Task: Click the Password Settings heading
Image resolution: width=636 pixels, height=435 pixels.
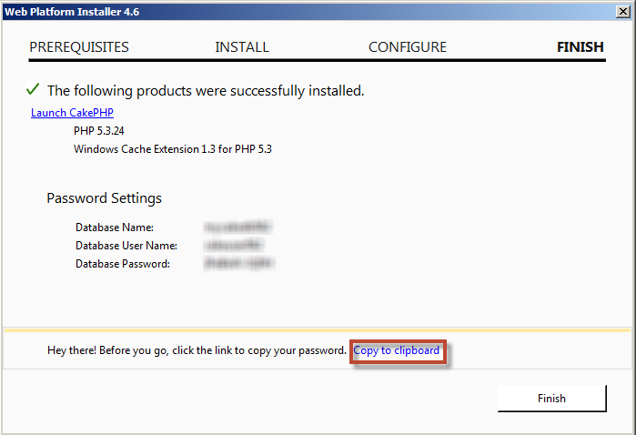Action: [105, 198]
